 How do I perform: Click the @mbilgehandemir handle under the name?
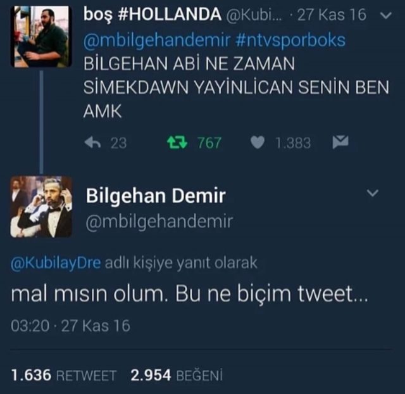pos(159,221)
